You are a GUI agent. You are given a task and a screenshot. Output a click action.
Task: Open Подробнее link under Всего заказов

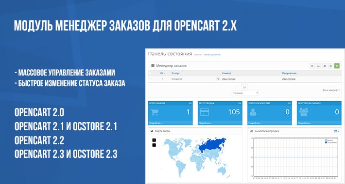(x=155, y=123)
